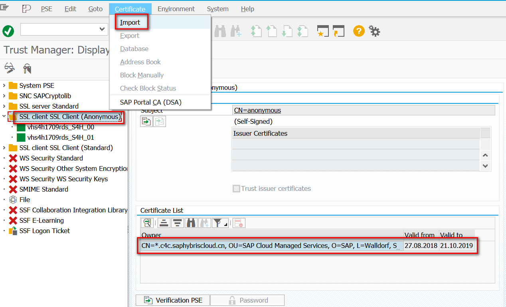Sort certificate list in ascending order
This screenshot has width=506, height=307.
pos(163,223)
